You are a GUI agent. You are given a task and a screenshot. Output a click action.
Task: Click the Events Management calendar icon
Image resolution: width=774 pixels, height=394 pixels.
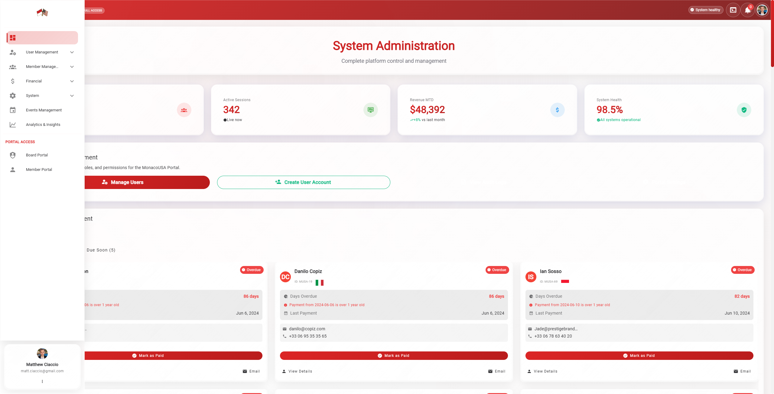13,110
